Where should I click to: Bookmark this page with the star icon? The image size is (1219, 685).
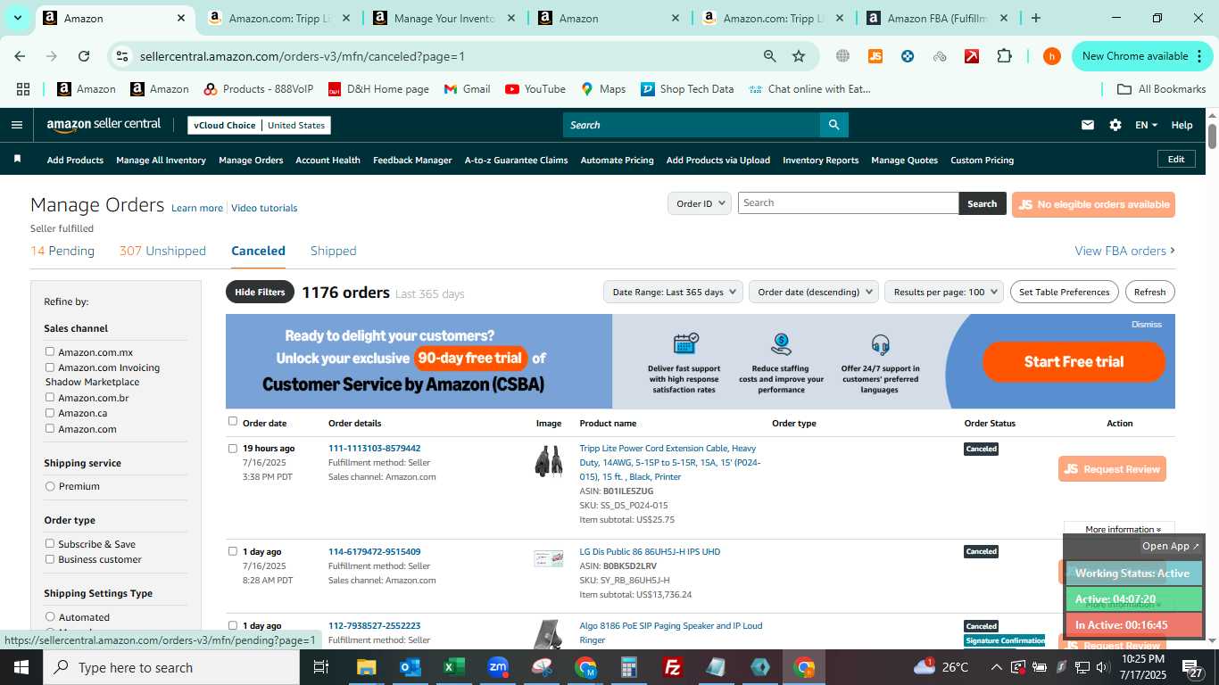pos(799,56)
